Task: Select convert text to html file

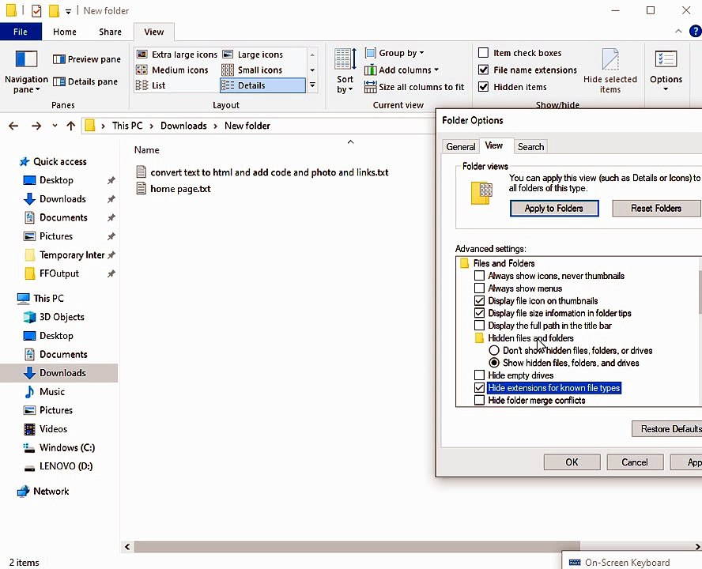Action: pos(262,172)
